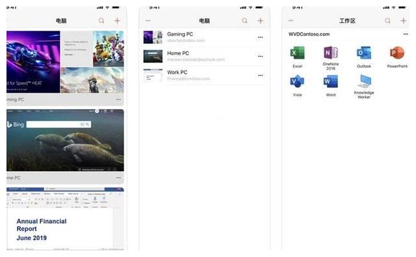Open more options for Work PC row

tap(260, 75)
